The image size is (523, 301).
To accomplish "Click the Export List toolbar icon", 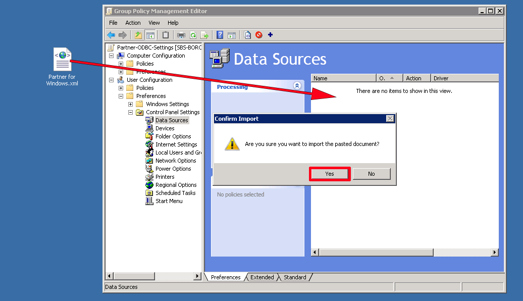I will [x=204, y=35].
